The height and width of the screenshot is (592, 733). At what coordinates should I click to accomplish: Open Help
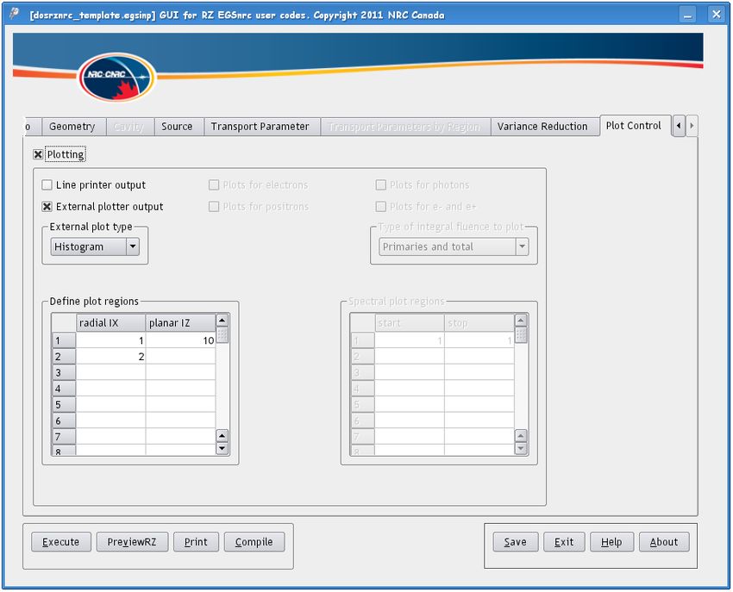pos(612,542)
